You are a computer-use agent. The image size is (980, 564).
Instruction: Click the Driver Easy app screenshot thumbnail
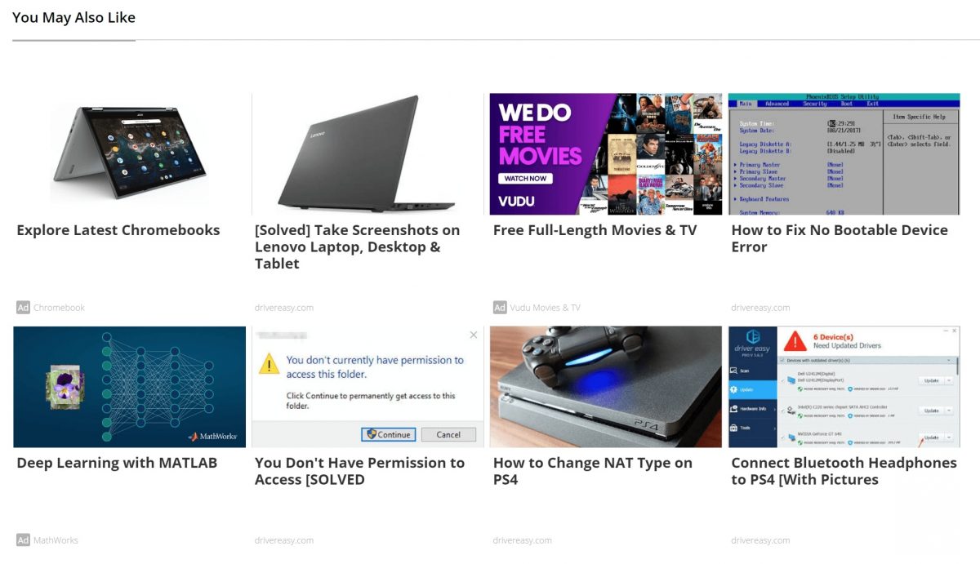(x=844, y=387)
